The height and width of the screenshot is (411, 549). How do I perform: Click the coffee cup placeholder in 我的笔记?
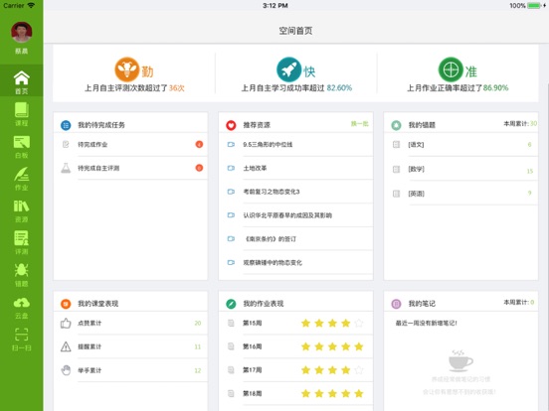[x=460, y=360]
